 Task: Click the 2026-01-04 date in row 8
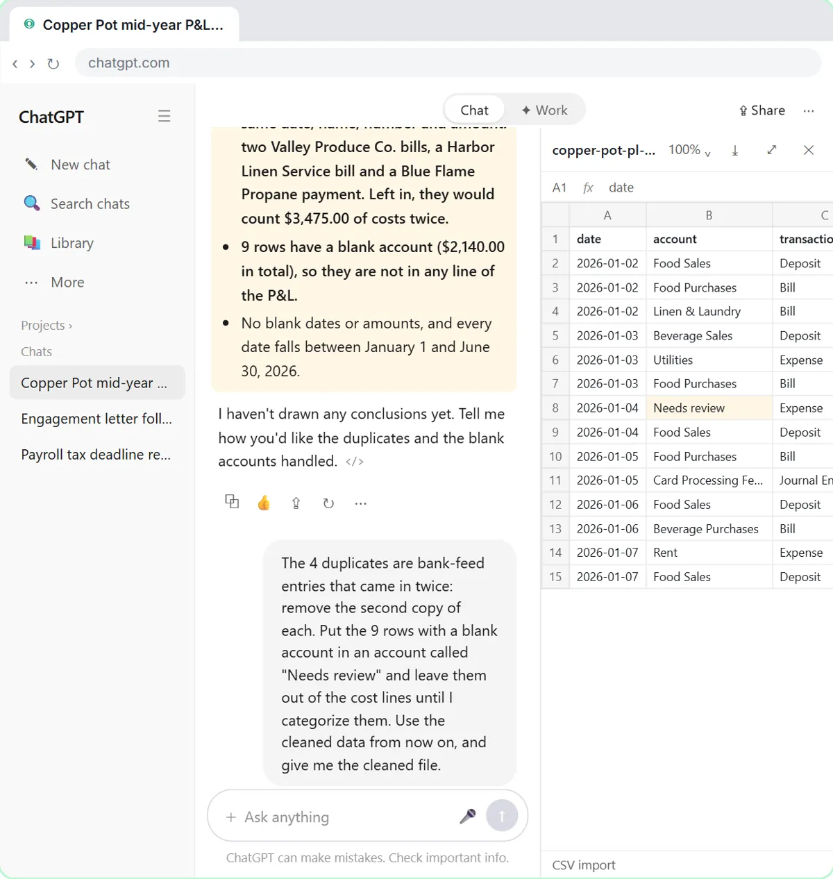pos(607,408)
